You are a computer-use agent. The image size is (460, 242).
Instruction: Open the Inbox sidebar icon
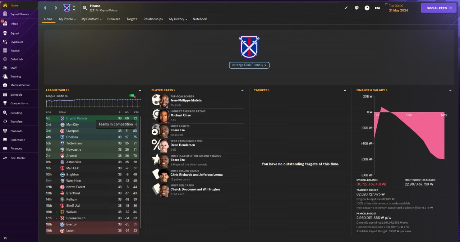click(5, 23)
